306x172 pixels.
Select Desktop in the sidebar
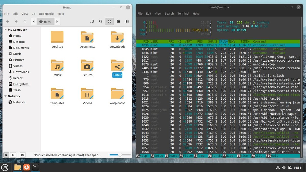click(x=19, y=42)
